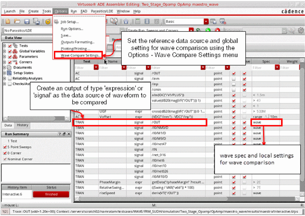Screen dimensions: 305x216
Task: Open the Test column filter dropdown
Action: coord(96,68)
